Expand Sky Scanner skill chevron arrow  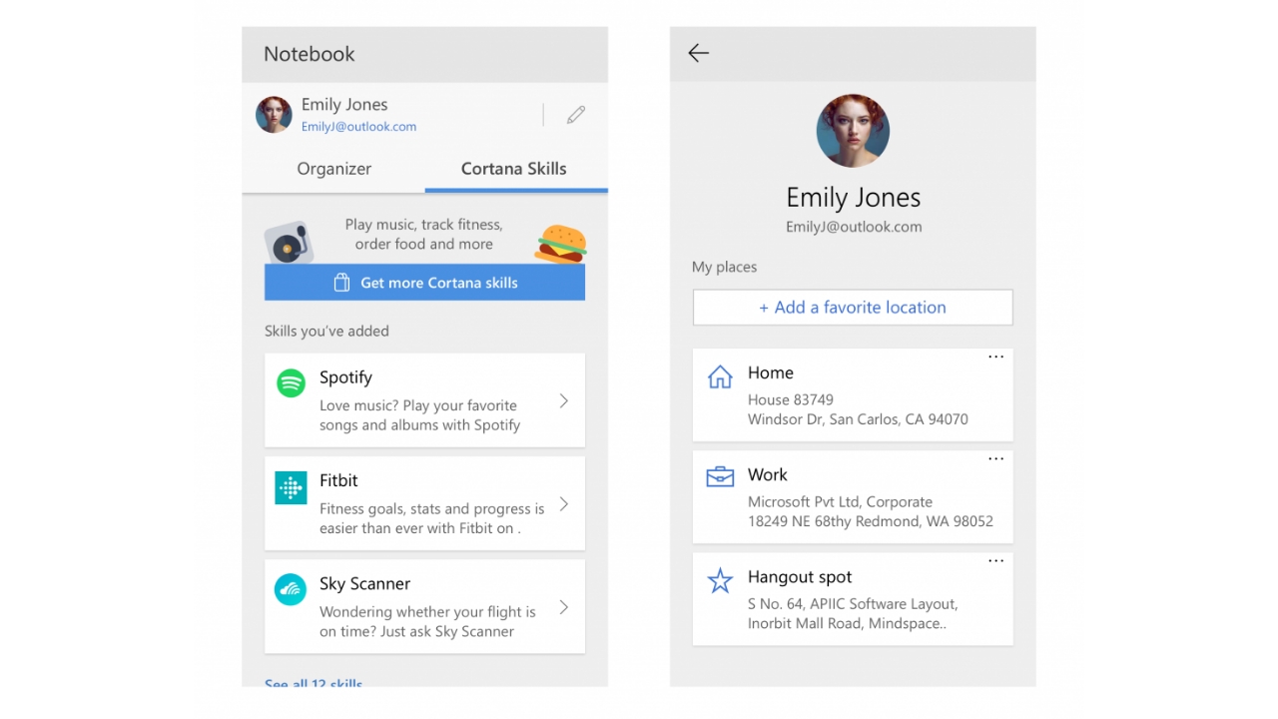[x=564, y=607]
